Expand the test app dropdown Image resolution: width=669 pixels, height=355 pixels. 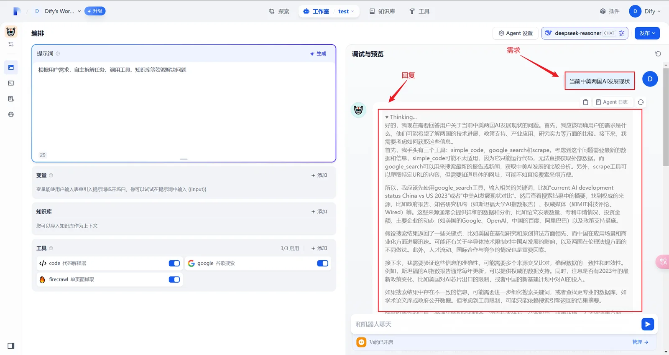[346, 11]
